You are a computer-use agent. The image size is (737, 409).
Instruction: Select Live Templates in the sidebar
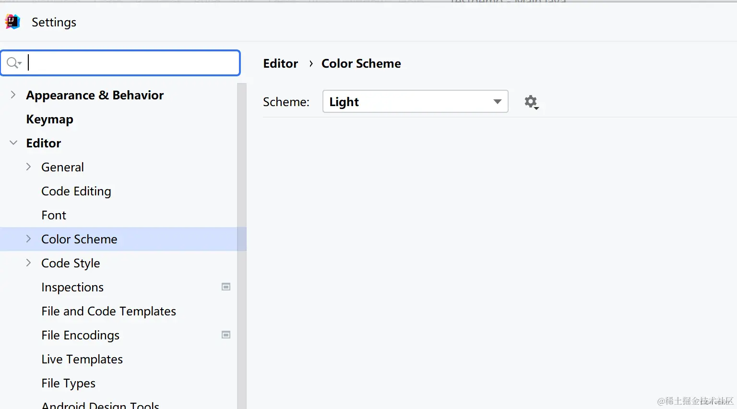82,359
